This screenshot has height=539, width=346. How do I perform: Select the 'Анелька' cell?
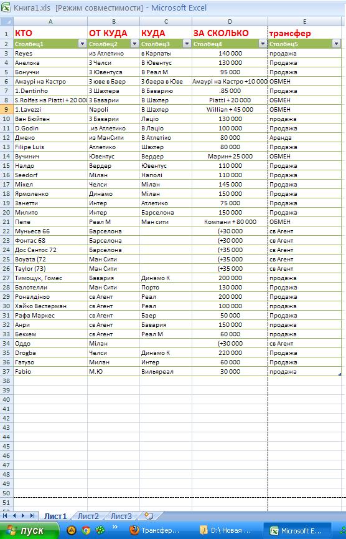pos(50,62)
